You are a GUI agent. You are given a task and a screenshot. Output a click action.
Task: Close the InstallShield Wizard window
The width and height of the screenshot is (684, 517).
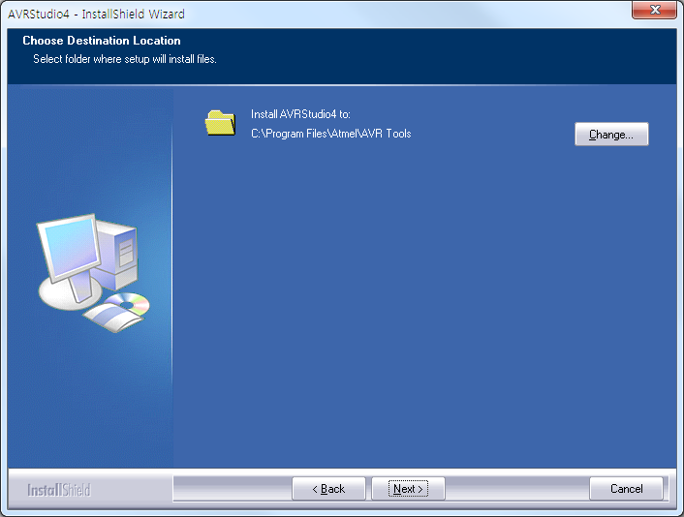(x=654, y=10)
